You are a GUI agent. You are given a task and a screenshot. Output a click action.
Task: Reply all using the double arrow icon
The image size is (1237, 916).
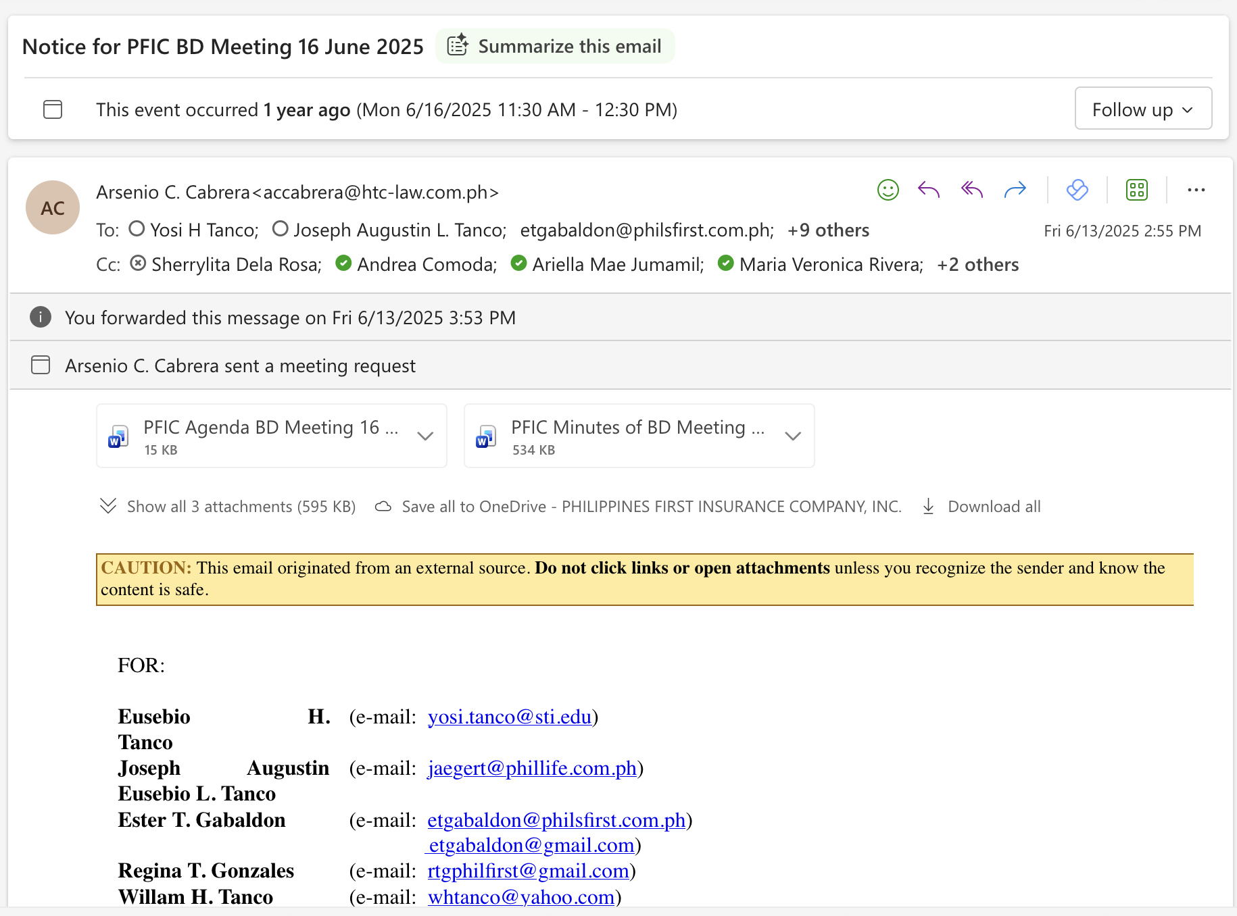click(x=972, y=190)
